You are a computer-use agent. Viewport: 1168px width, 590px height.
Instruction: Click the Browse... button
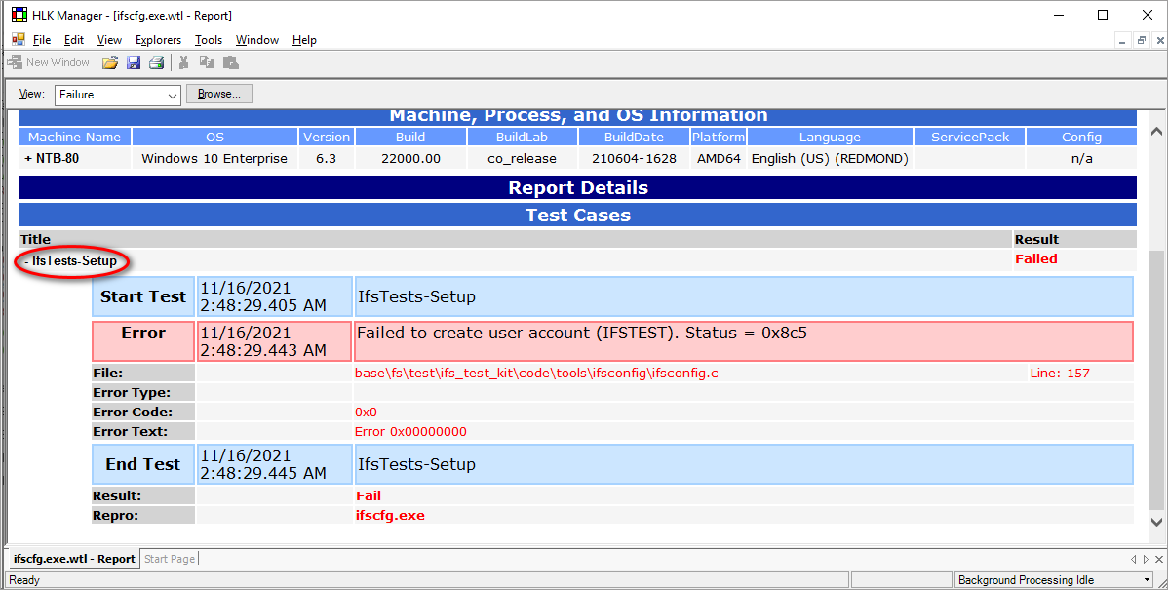click(219, 94)
